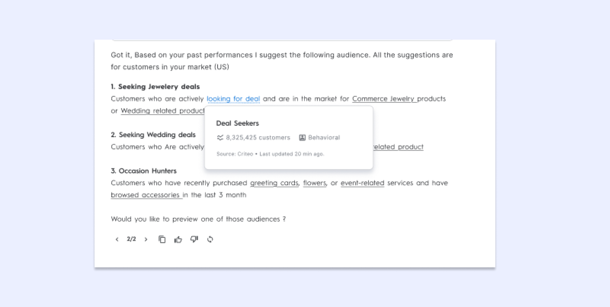Click the '2/2' version counter
The height and width of the screenshot is (307, 610).
[x=131, y=239]
